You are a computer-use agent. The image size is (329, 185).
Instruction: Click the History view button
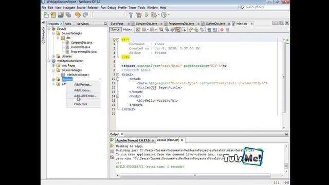127,30
